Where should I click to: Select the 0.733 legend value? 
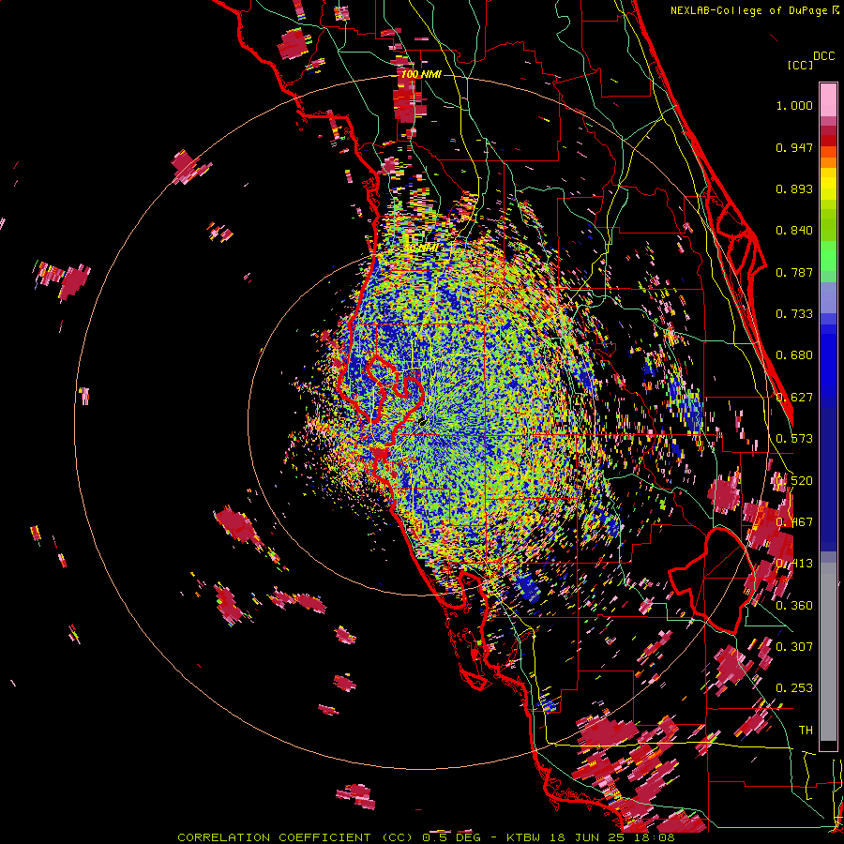pos(794,314)
